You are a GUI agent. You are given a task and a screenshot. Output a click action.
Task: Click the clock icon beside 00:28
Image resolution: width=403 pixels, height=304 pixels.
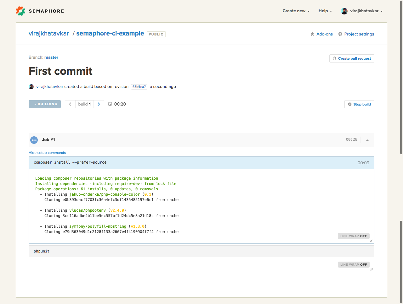tap(110, 104)
